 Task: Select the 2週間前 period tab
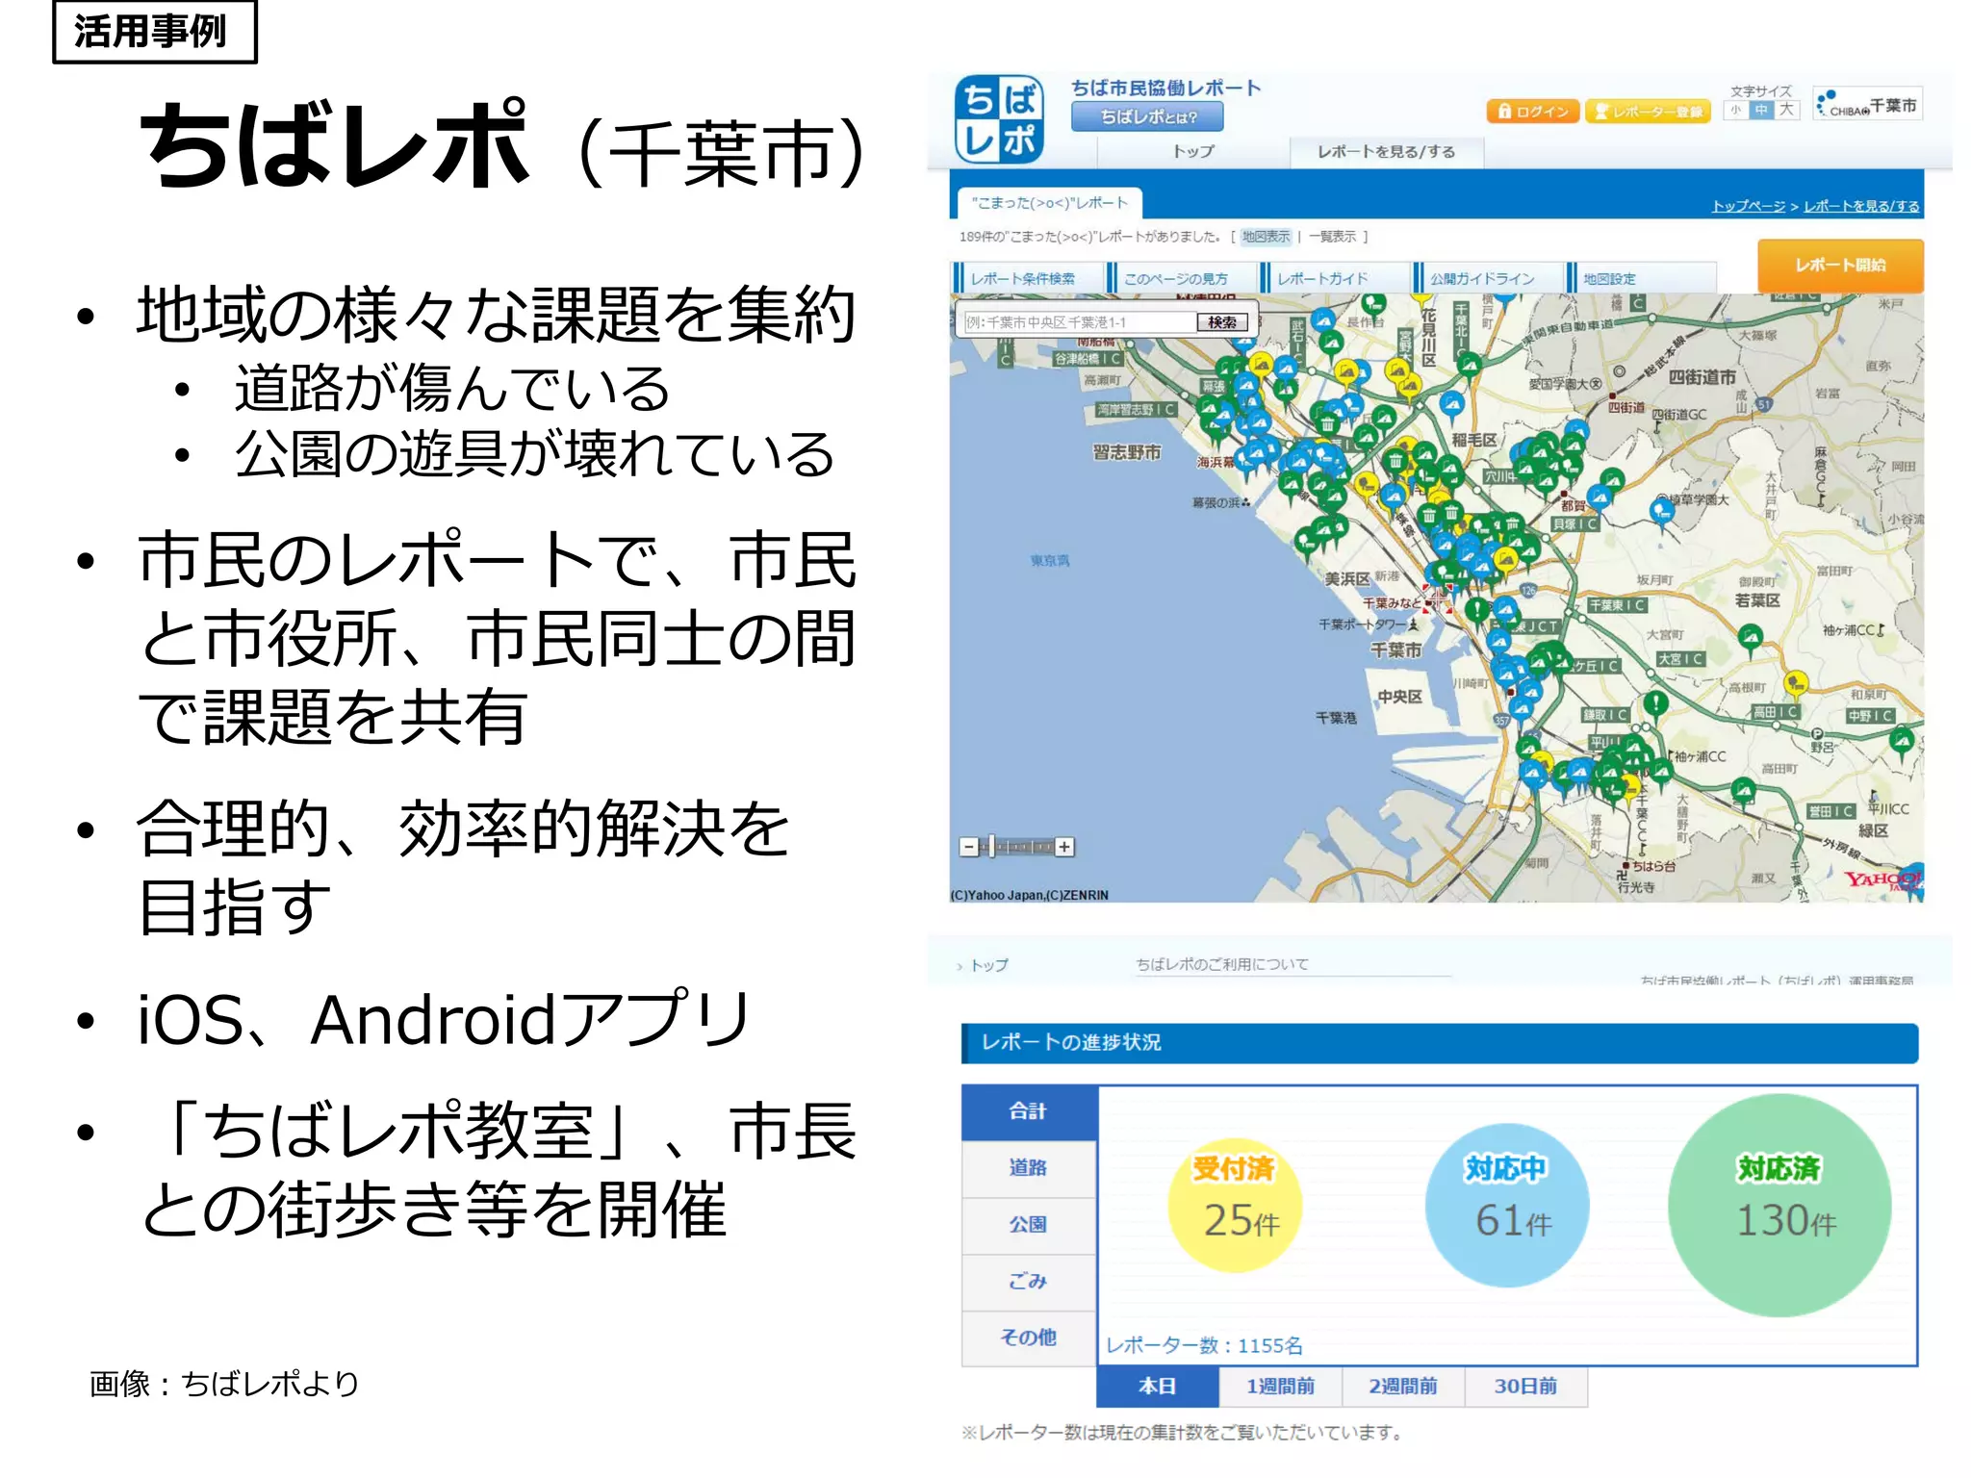click(1403, 1387)
